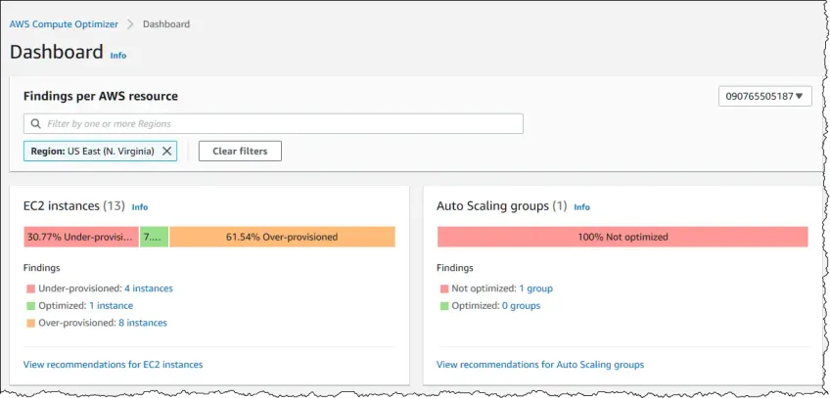The width and height of the screenshot is (830, 398).
Task: Remove the US East (N. Virginia) region filter
Action: point(166,152)
